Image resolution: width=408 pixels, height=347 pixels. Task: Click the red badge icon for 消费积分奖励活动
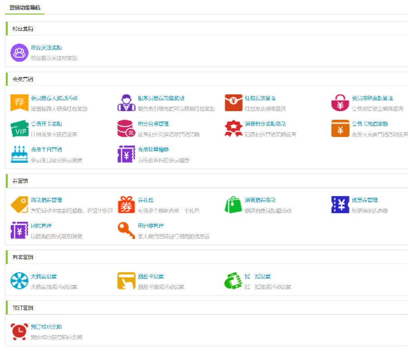[x=233, y=128]
